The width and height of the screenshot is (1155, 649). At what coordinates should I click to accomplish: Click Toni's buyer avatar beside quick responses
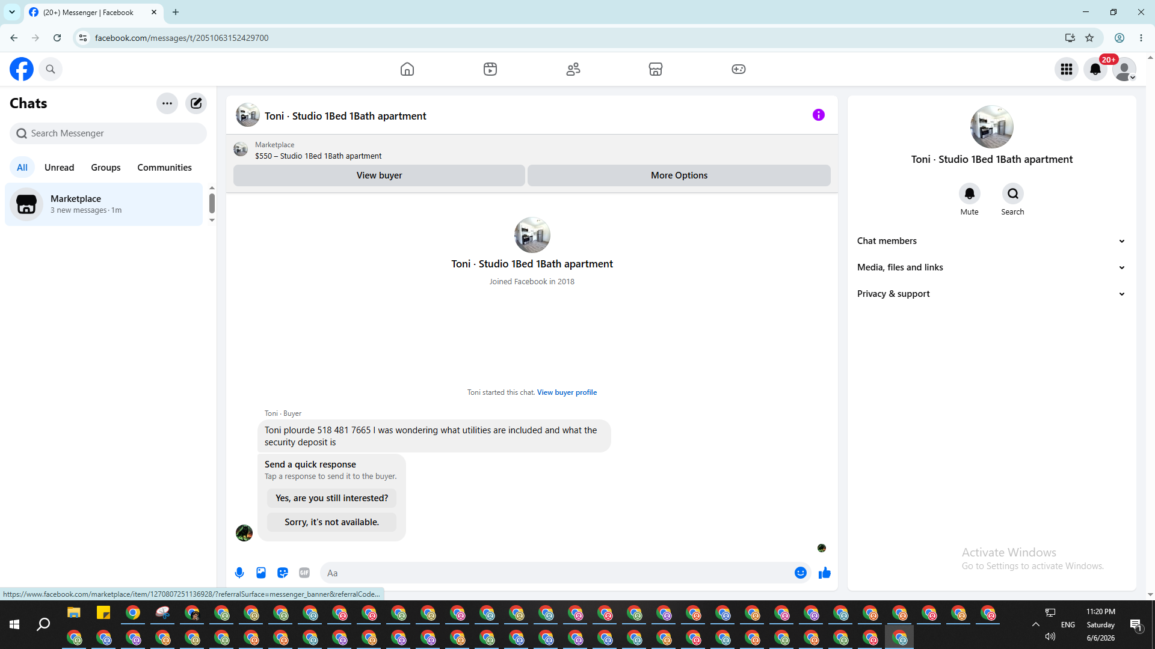click(244, 533)
